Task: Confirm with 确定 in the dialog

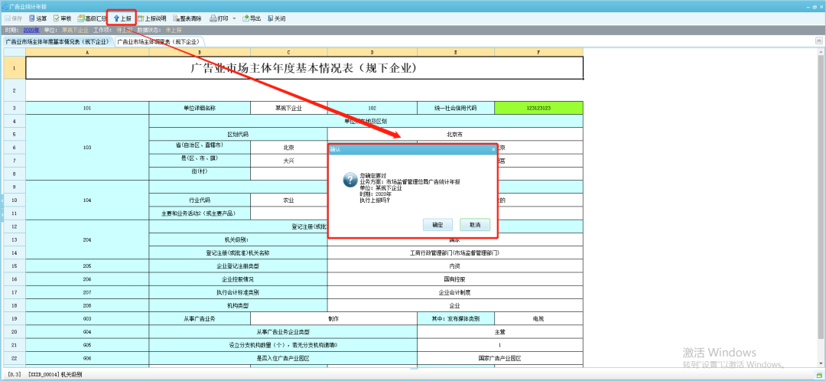Action: (x=437, y=225)
